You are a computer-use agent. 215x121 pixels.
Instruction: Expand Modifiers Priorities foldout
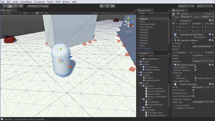(x=175, y=108)
